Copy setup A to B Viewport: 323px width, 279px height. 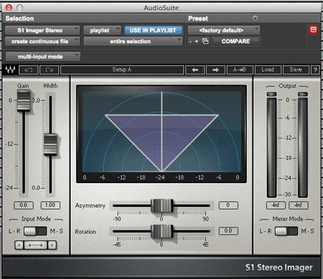click(x=240, y=70)
